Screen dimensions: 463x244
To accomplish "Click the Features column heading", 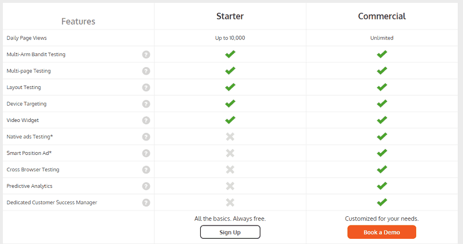I will tap(78, 21).
